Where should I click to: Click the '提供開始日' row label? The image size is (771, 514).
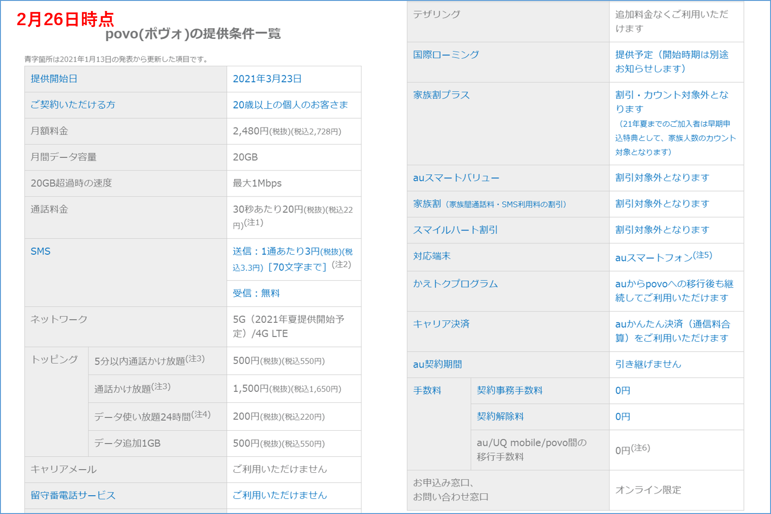[54, 79]
